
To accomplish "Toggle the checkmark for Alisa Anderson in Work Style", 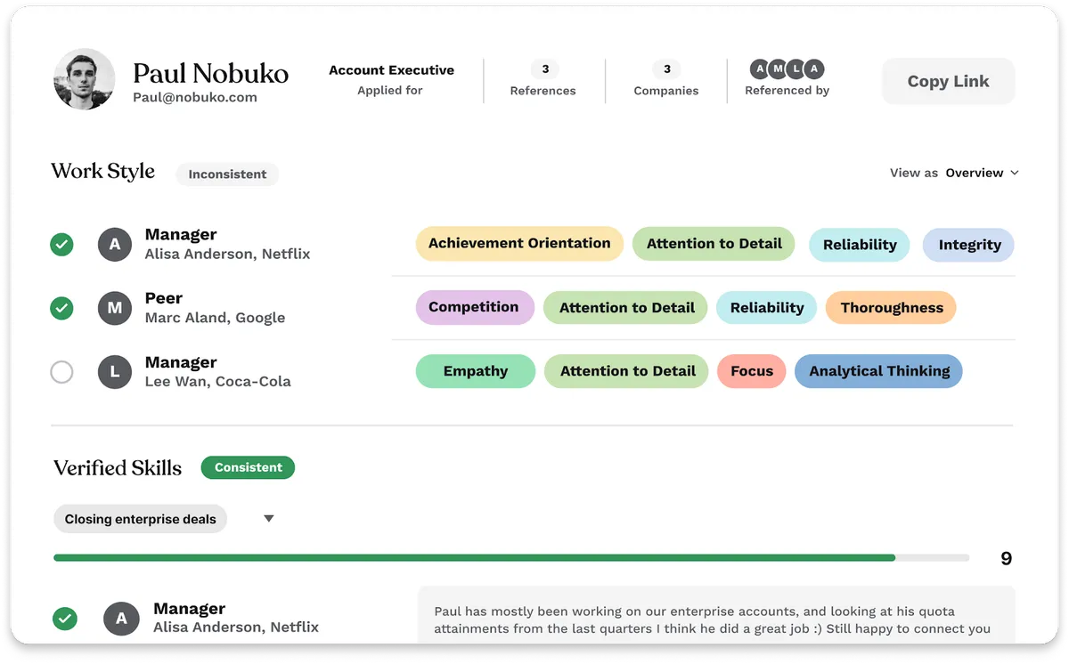I will (61, 244).
